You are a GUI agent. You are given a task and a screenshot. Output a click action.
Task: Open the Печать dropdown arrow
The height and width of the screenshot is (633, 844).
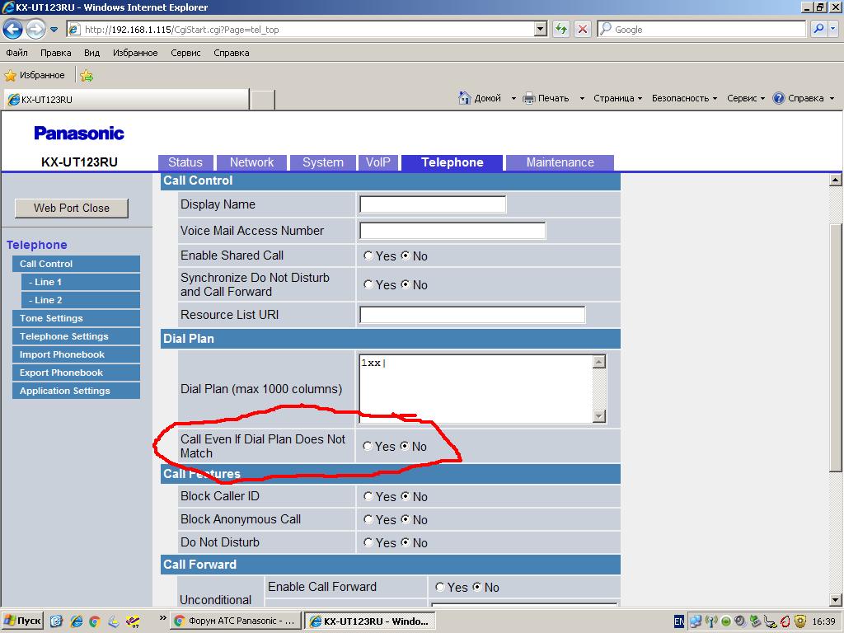tap(582, 99)
